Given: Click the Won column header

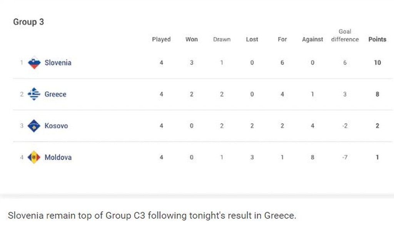Looking at the screenshot, I should (192, 39).
